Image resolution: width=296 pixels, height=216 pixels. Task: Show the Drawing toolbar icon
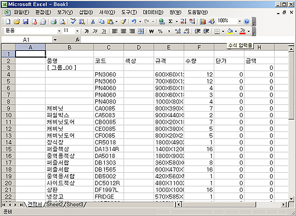(211, 21)
